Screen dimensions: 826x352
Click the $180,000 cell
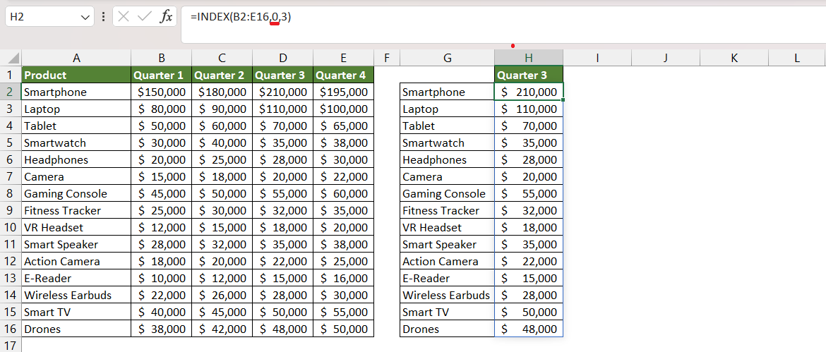pos(222,92)
